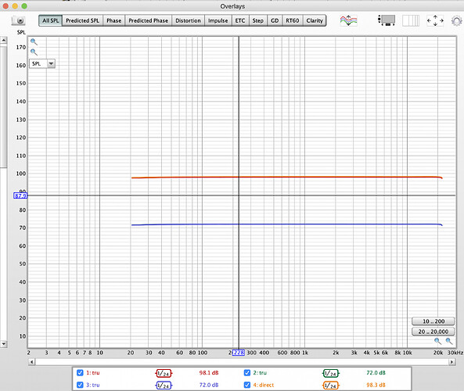This screenshot has height=391, width=464.
Task: Zoom out horizontally with bottom left magnifier
Action: pos(437,341)
